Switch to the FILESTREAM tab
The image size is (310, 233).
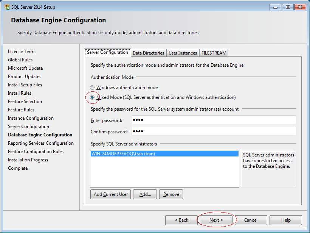click(214, 53)
